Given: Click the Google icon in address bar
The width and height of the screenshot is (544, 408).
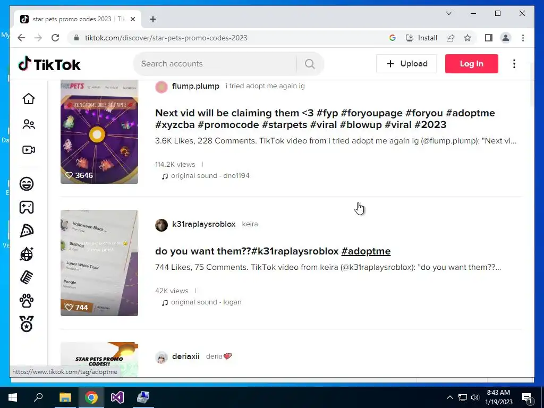Looking at the screenshot, I should [393, 38].
